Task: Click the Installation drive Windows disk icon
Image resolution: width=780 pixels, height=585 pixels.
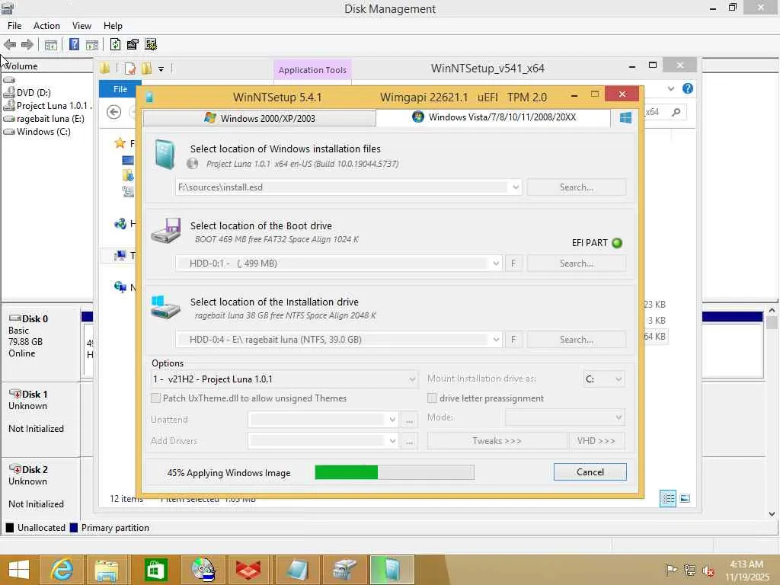Action: (x=165, y=307)
